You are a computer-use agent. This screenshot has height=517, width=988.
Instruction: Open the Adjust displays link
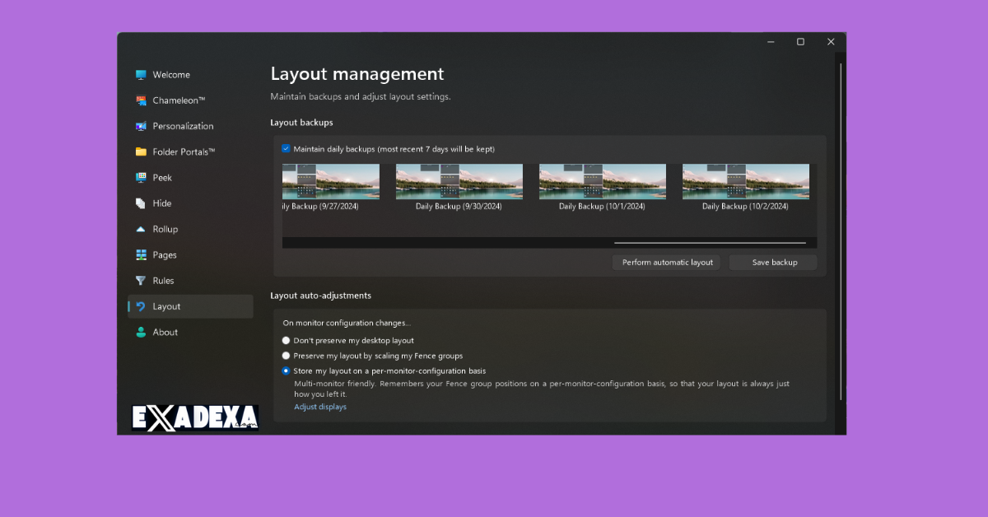pyautogui.click(x=320, y=407)
